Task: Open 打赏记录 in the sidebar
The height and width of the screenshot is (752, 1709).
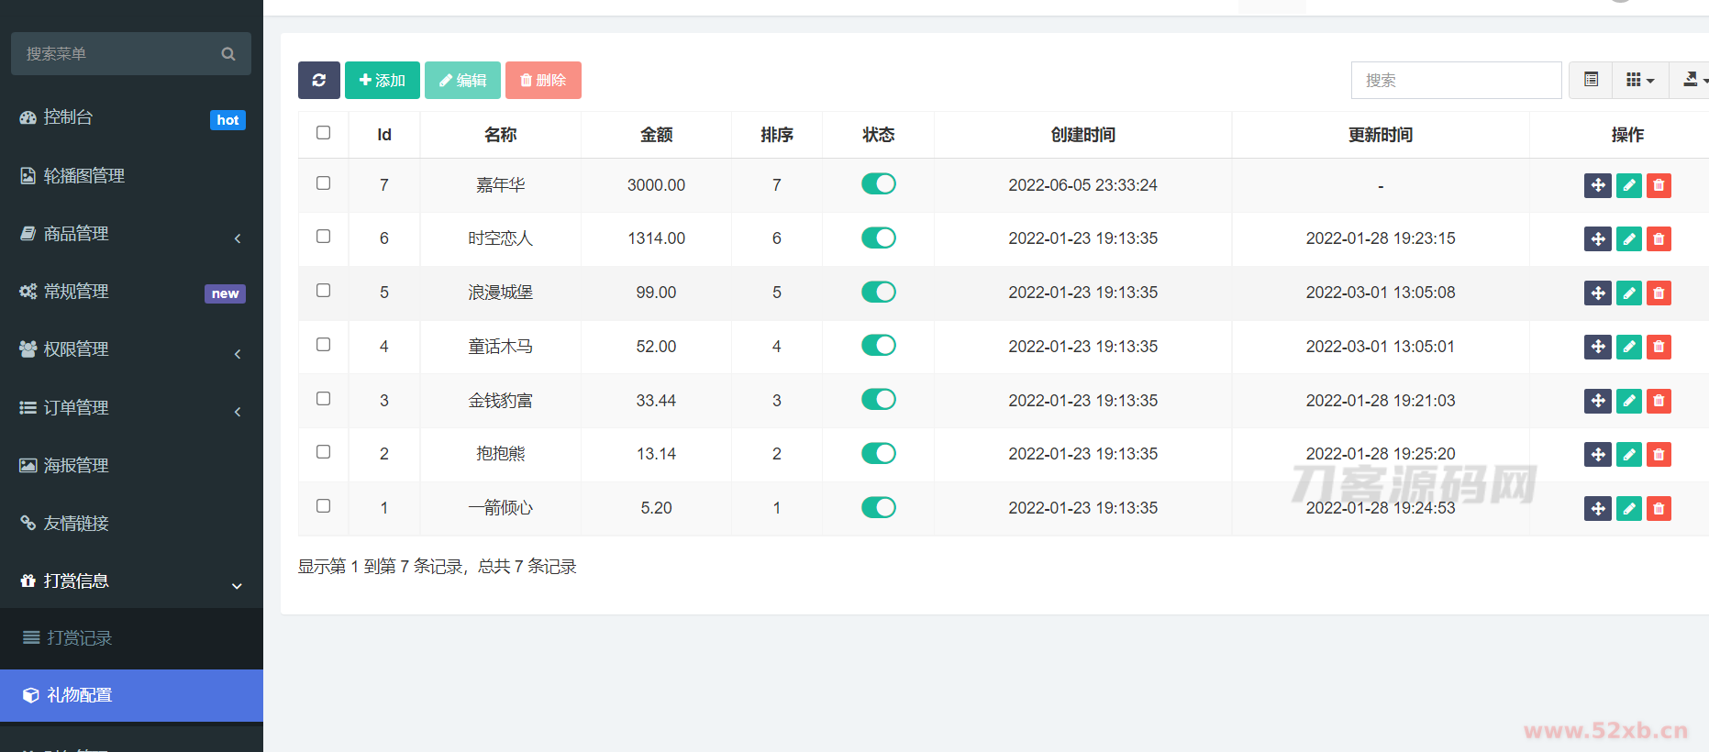Action: tap(80, 638)
